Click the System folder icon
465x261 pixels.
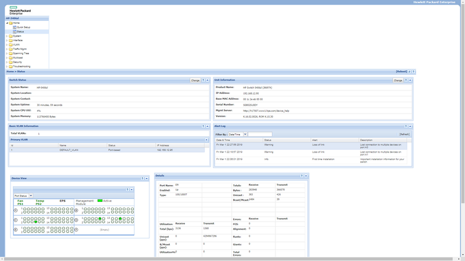[x=10, y=36]
